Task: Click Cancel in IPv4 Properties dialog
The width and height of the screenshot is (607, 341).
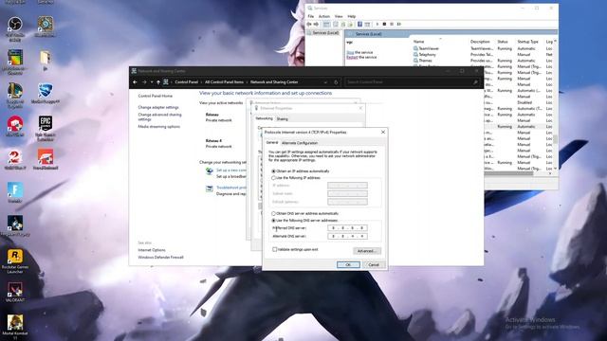Action: tap(374, 265)
